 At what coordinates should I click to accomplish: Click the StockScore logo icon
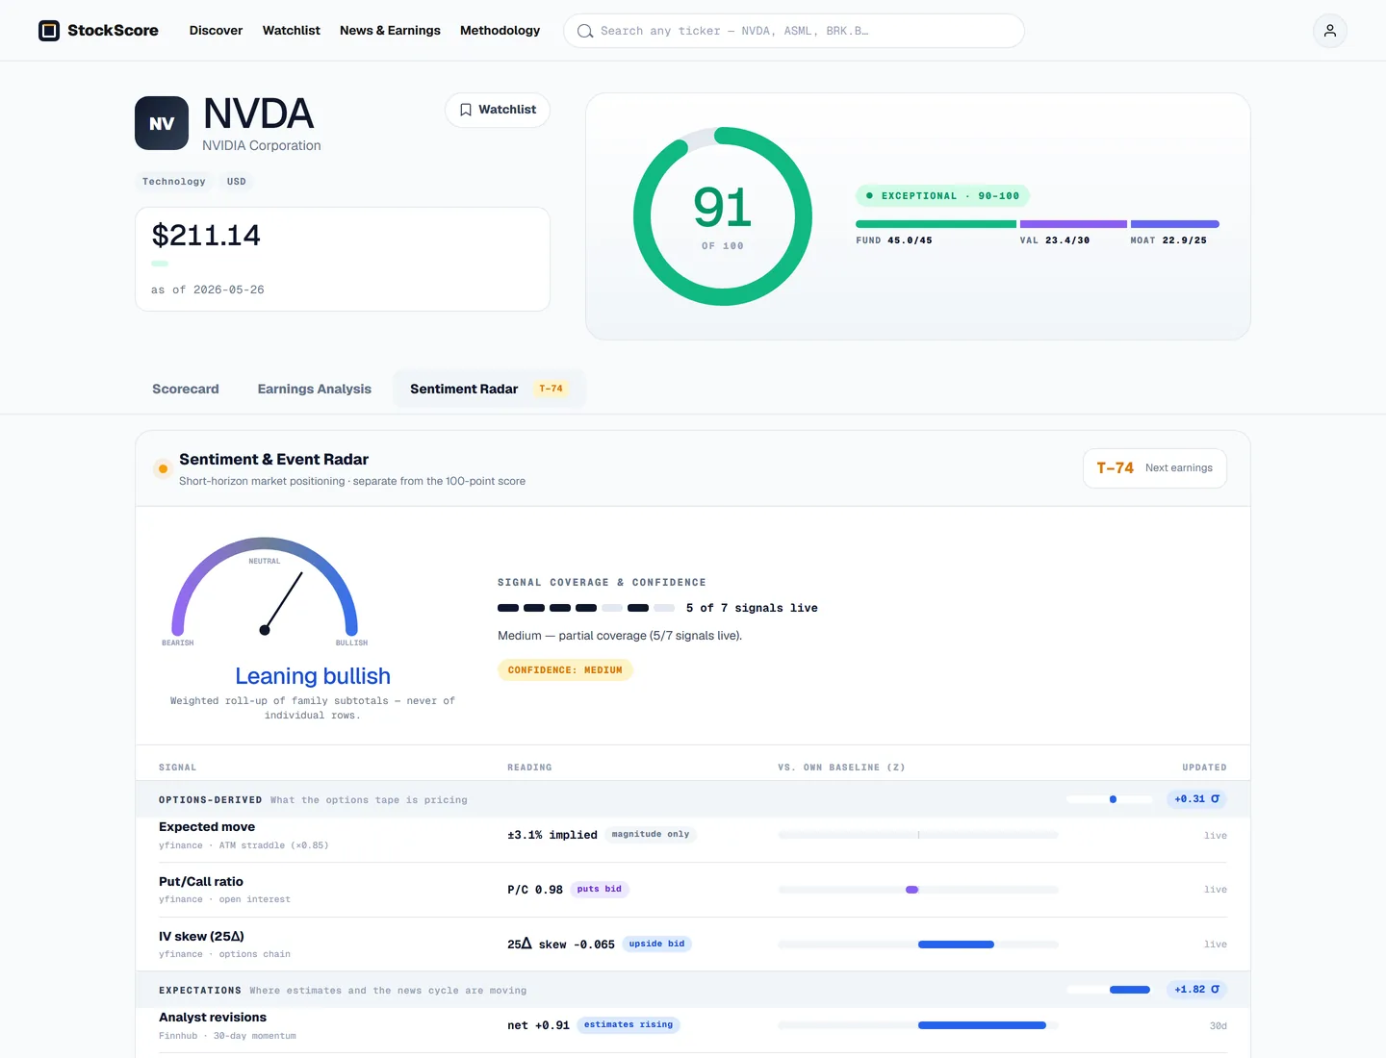tap(49, 31)
